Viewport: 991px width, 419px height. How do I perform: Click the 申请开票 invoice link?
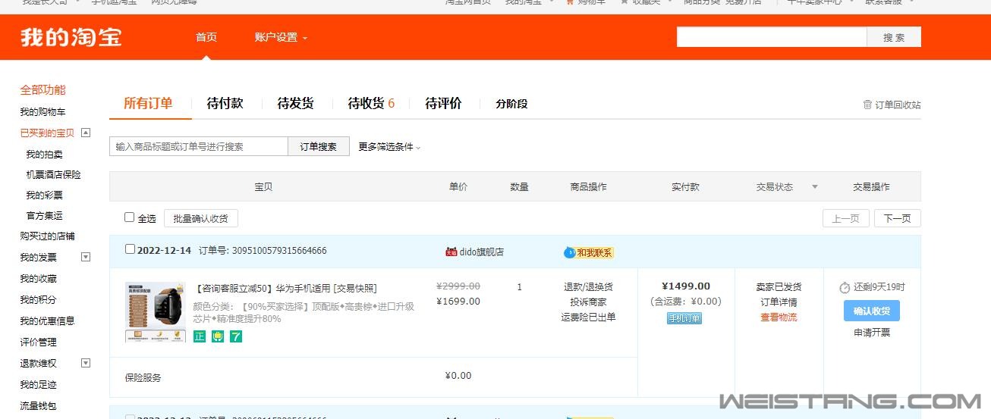click(872, 333)
